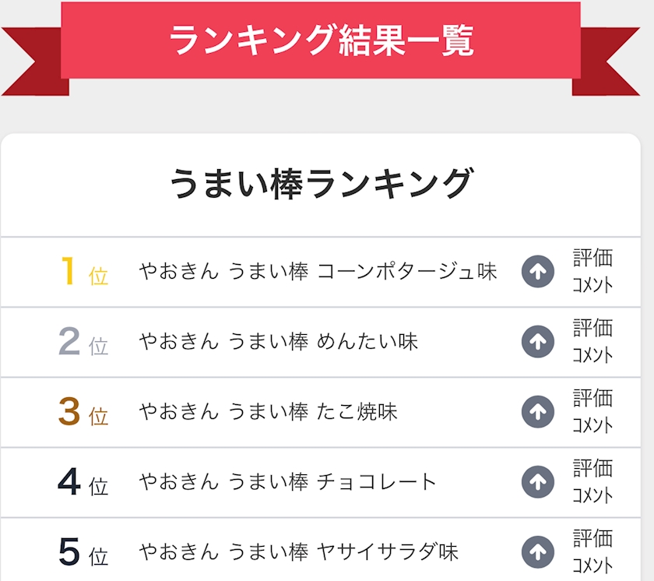This screenshot has width=654, height=581.
Task: View 評価コメント for rank 4 item
Action: coord(592,481)
